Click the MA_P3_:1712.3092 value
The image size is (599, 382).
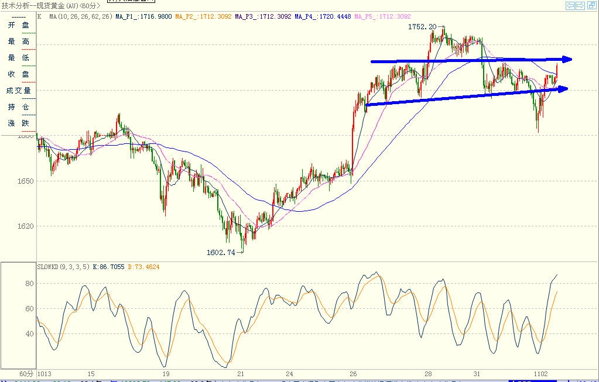263,16
